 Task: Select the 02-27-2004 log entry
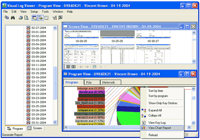click(x=39, y=28)
